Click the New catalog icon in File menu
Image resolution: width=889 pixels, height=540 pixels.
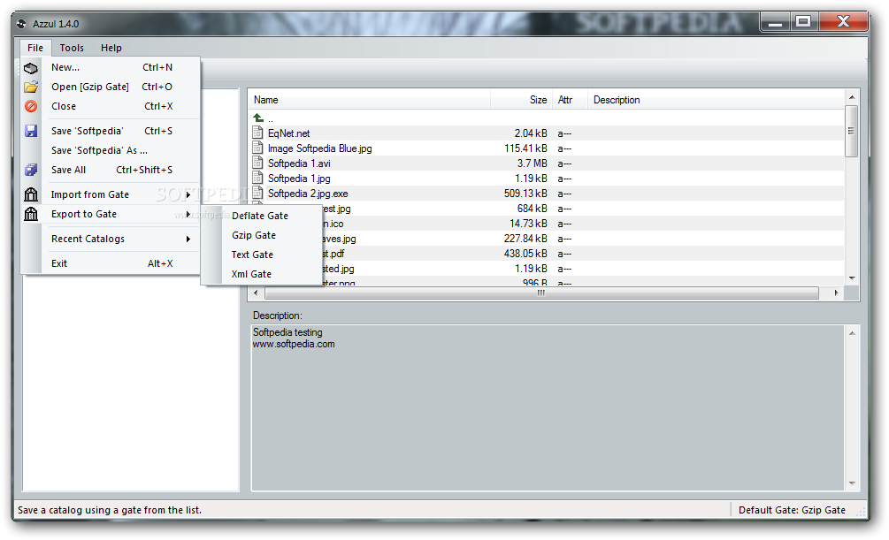[31, 68]
